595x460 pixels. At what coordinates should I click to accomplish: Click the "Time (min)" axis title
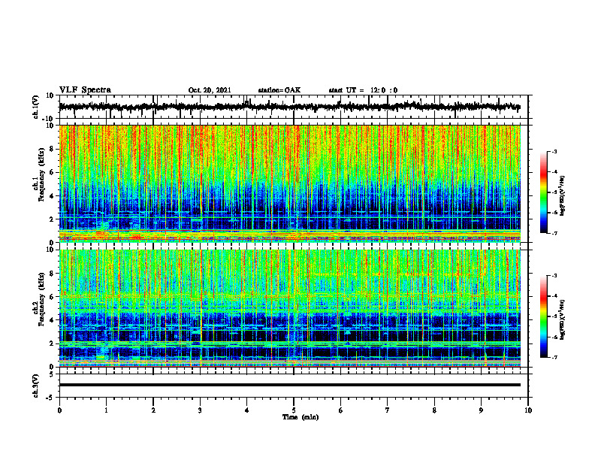click(x=301, y=417)
